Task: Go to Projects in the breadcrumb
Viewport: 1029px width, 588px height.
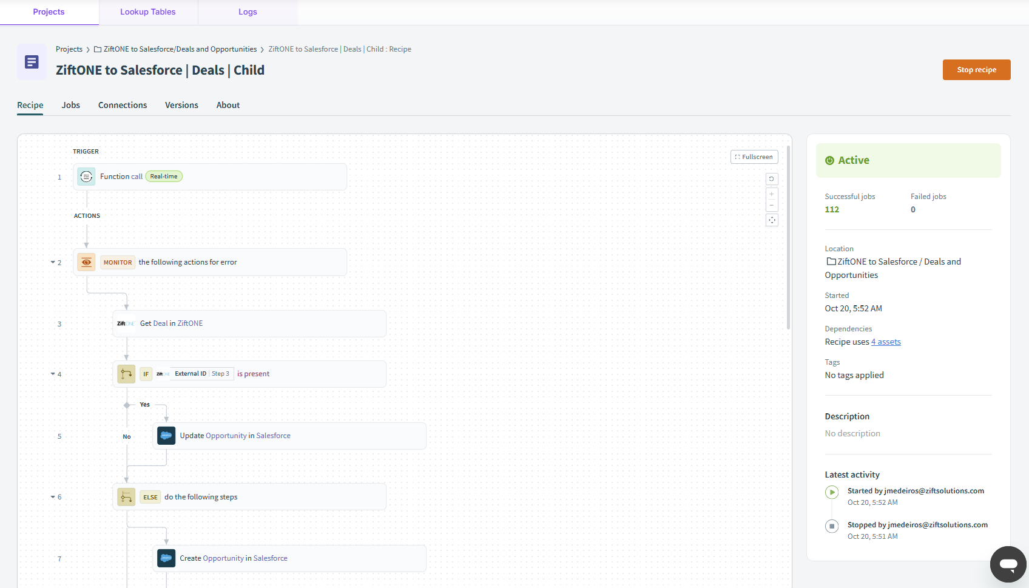Action: click(x=69, y=49)
